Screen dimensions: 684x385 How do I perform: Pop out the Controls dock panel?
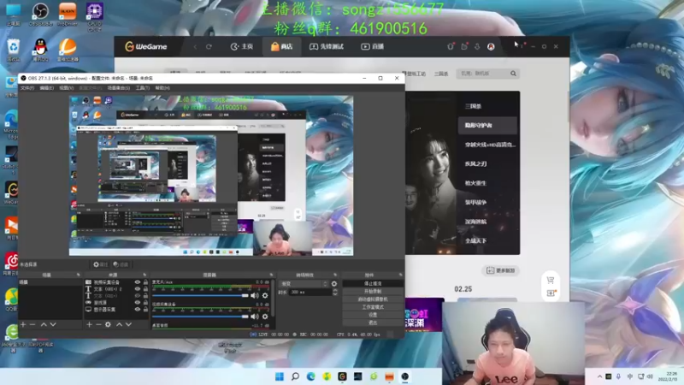pyautogui.click(x=400, y=275)
